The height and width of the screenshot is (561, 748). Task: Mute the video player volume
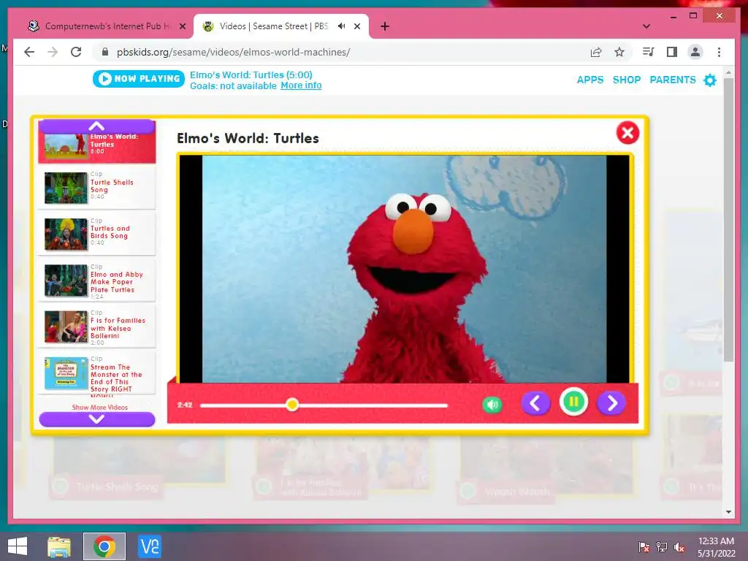point(492,405)
